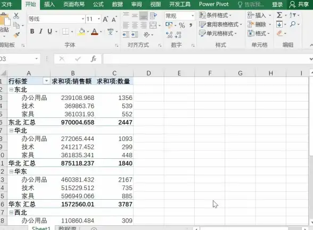Click the AutoSum sigma icon
Viewport: 313px width, 230px height.
(279, 15)
